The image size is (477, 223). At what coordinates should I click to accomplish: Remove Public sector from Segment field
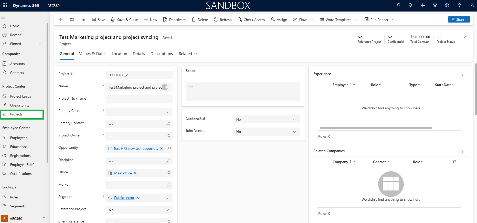pos(138,198)
